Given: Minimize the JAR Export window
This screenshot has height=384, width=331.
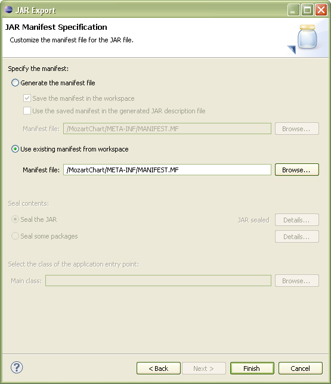Looking at the screenshot, I should pos(293,10).
